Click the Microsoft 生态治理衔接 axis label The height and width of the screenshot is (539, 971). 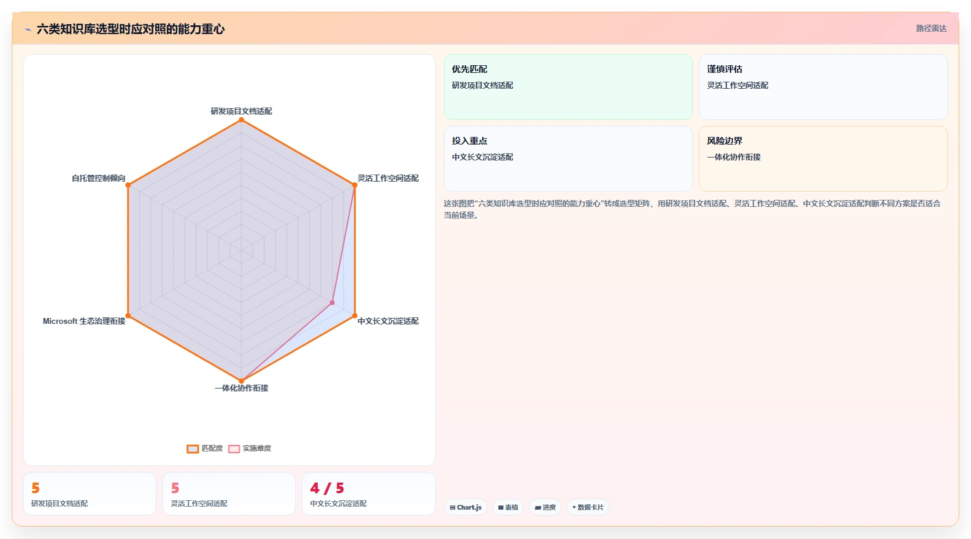[84, 321]
